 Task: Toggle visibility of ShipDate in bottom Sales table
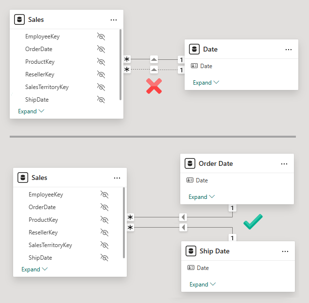click(x=104, y=258)
